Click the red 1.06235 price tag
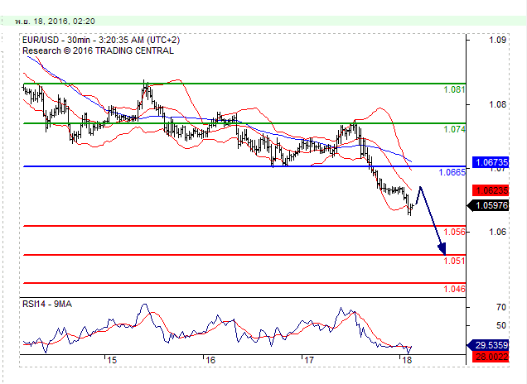Image resolution: width=527 pixels, height=384 pixels. [x=491, y=190]
